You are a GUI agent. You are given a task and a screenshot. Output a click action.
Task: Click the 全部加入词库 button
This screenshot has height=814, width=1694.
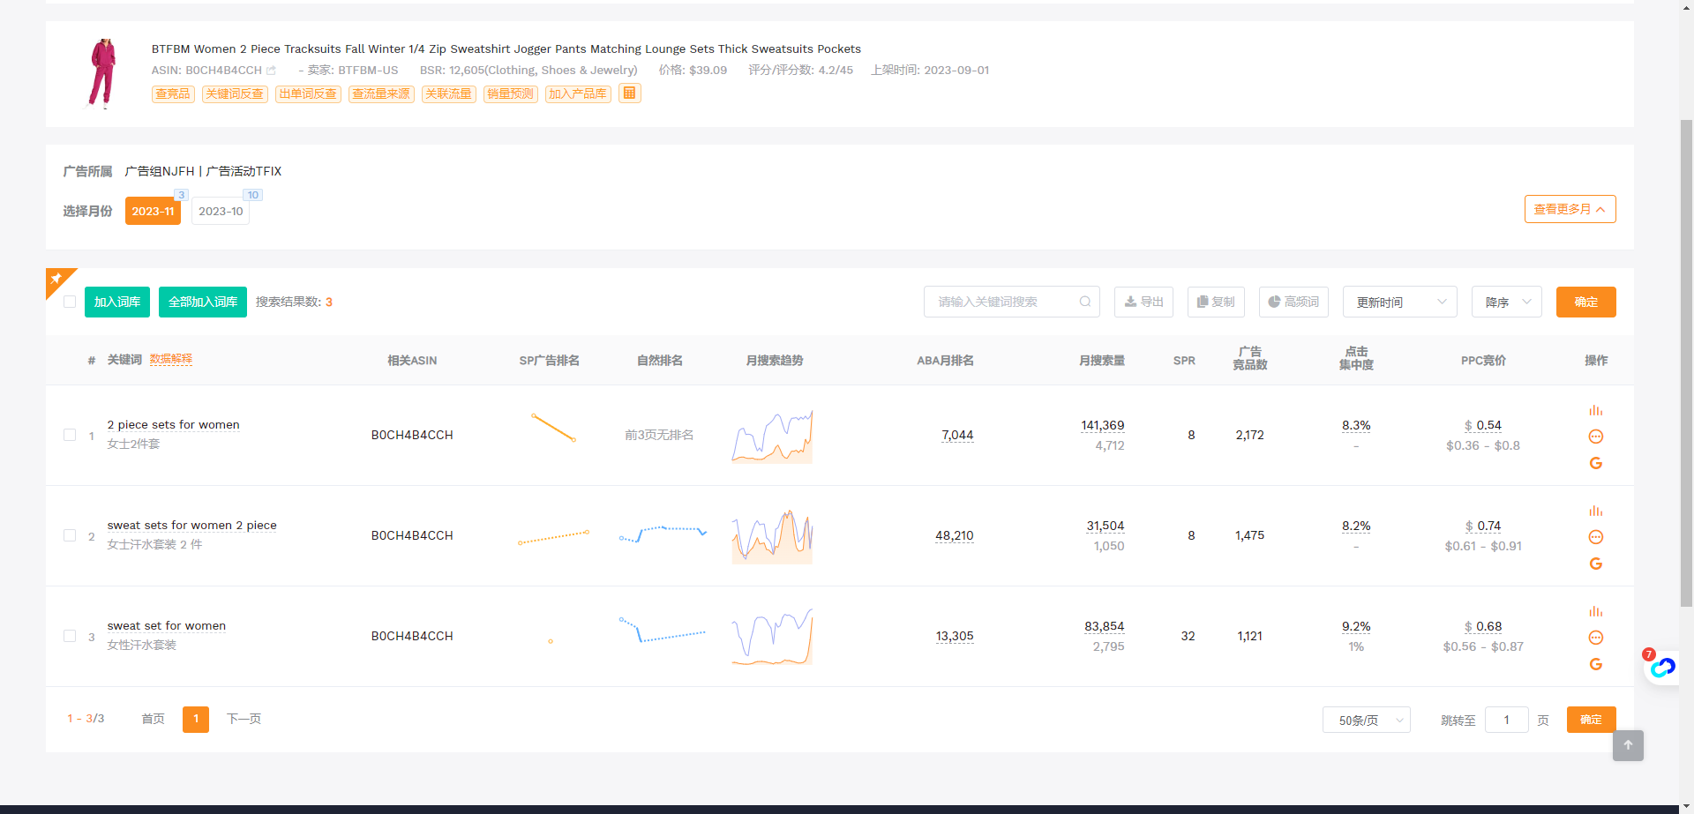202,302
